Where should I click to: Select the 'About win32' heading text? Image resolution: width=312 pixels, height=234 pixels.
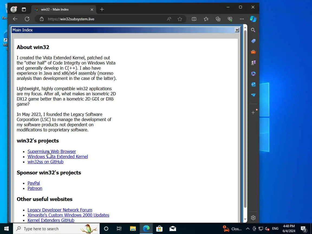click(33, 47)
